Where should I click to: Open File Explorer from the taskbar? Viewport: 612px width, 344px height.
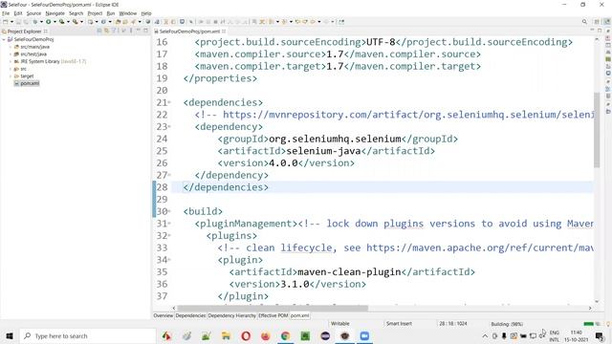coord(226,335)
